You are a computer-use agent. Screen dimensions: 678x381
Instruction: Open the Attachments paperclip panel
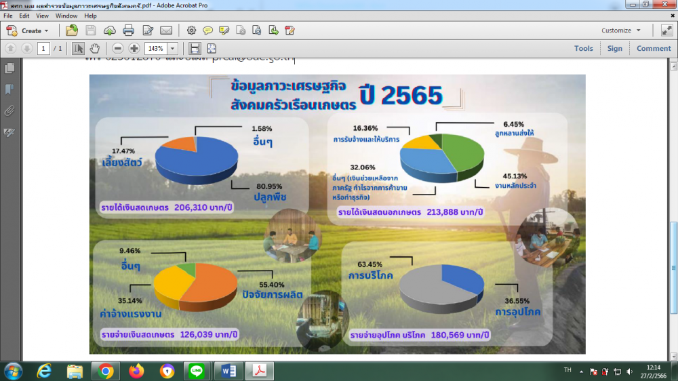[x=9, y=111]
